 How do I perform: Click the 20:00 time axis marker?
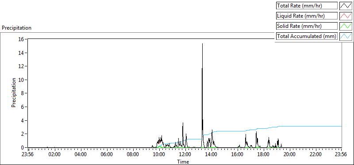tap(289, 155)
